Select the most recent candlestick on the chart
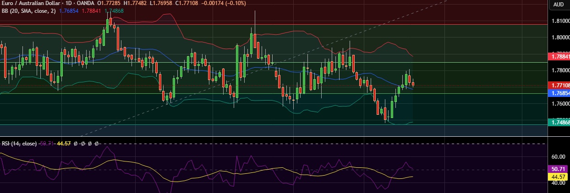This screenshot has height=193, width=570. pos(413,83)
